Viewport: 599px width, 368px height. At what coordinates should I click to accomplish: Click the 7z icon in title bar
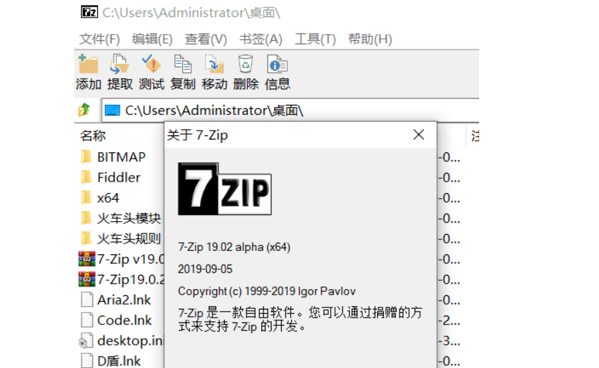click(x=89, y=12)
